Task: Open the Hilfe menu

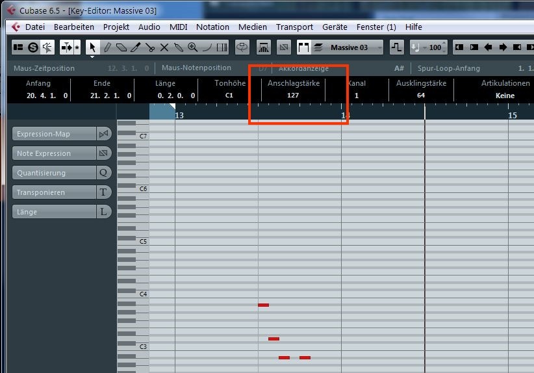Action: (413, 27)
